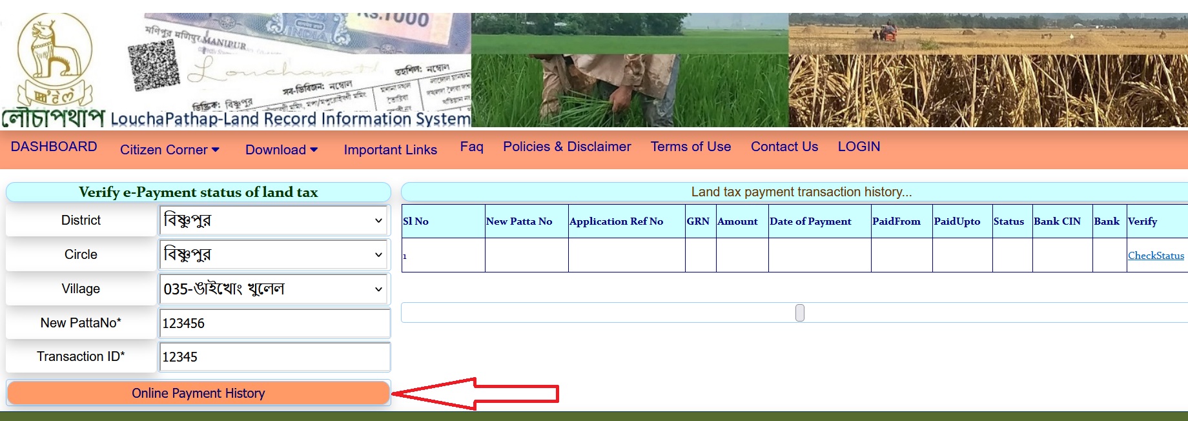Click the New PattaNo input field

point(274,323)
